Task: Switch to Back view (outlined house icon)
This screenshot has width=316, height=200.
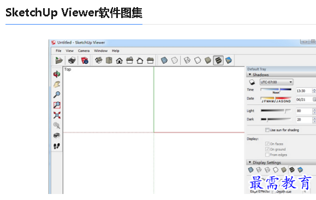Action: (x=140, y=61)
